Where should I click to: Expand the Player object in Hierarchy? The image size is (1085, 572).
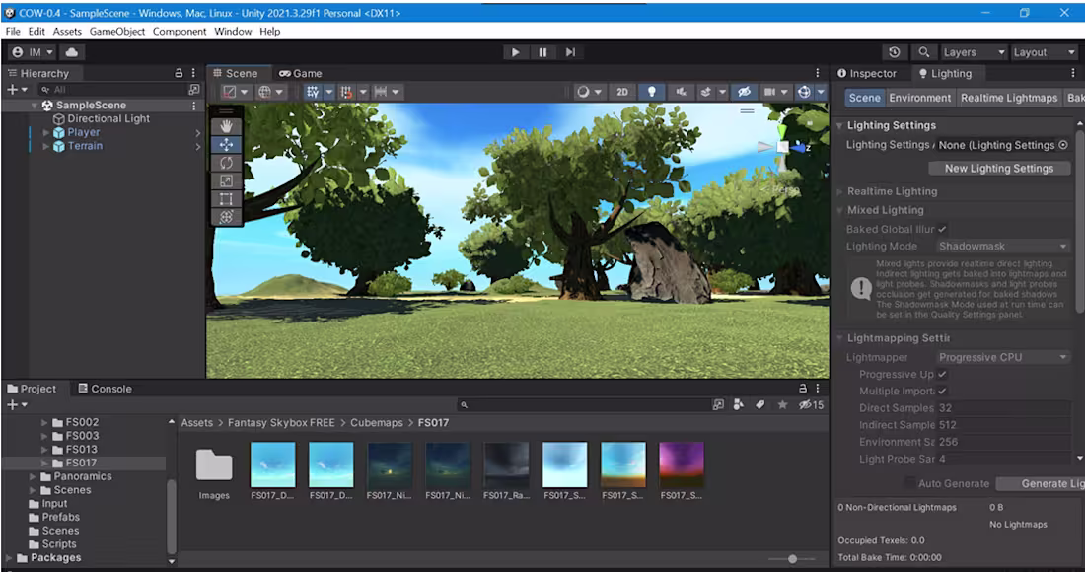pyautogui.click(x=45, y=132)
